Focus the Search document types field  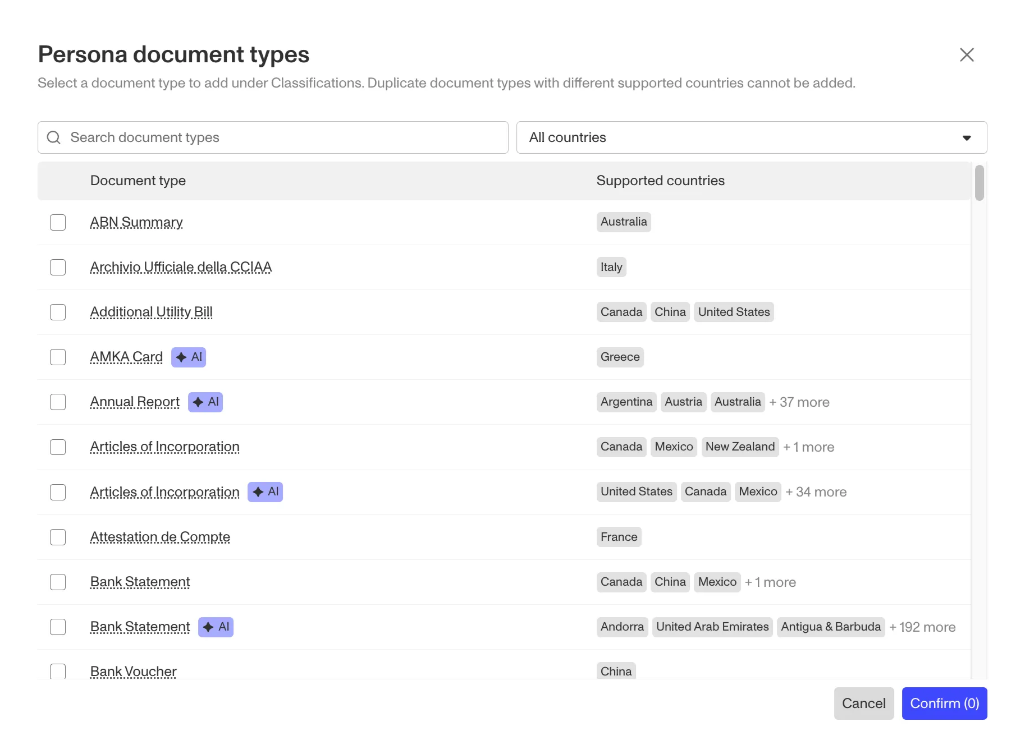286,137
